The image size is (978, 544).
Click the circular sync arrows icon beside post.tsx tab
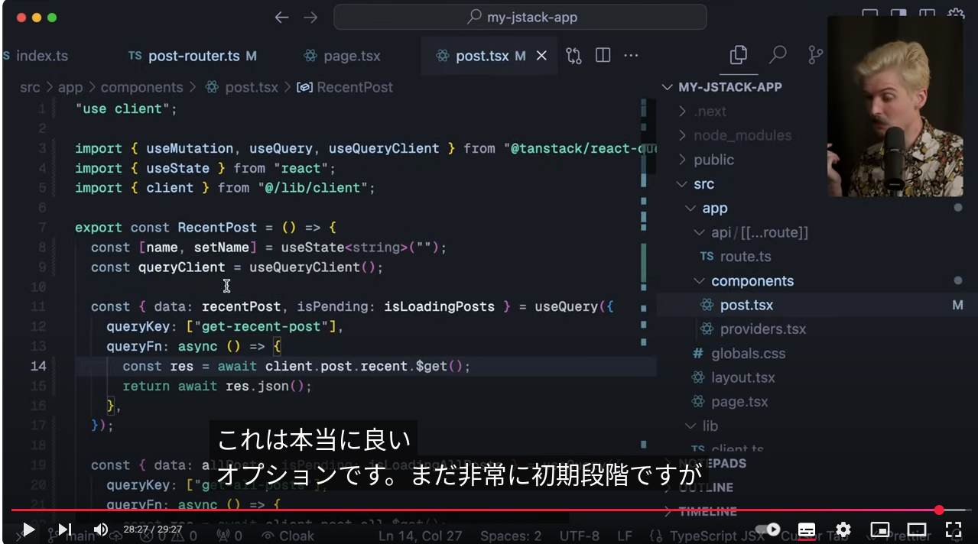[573, 55]
